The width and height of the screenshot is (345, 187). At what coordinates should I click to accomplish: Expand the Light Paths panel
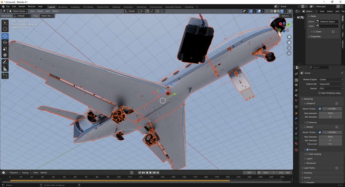(309, 168)
